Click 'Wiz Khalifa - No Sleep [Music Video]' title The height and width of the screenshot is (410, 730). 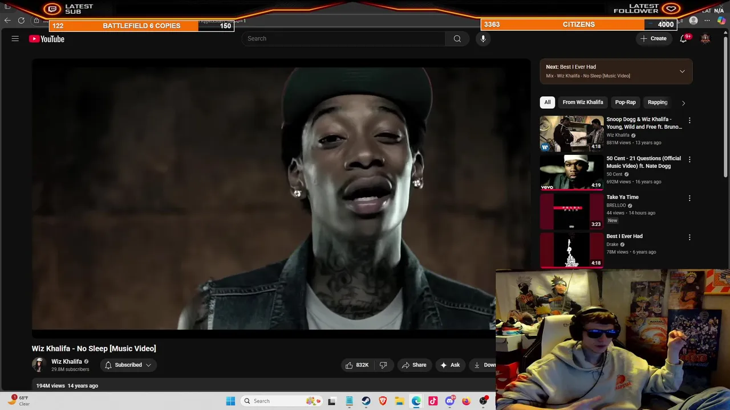coord(94,348)
